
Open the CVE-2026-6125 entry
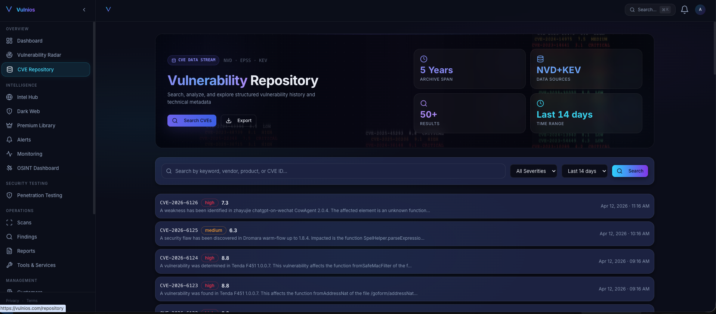coord(405,234)
